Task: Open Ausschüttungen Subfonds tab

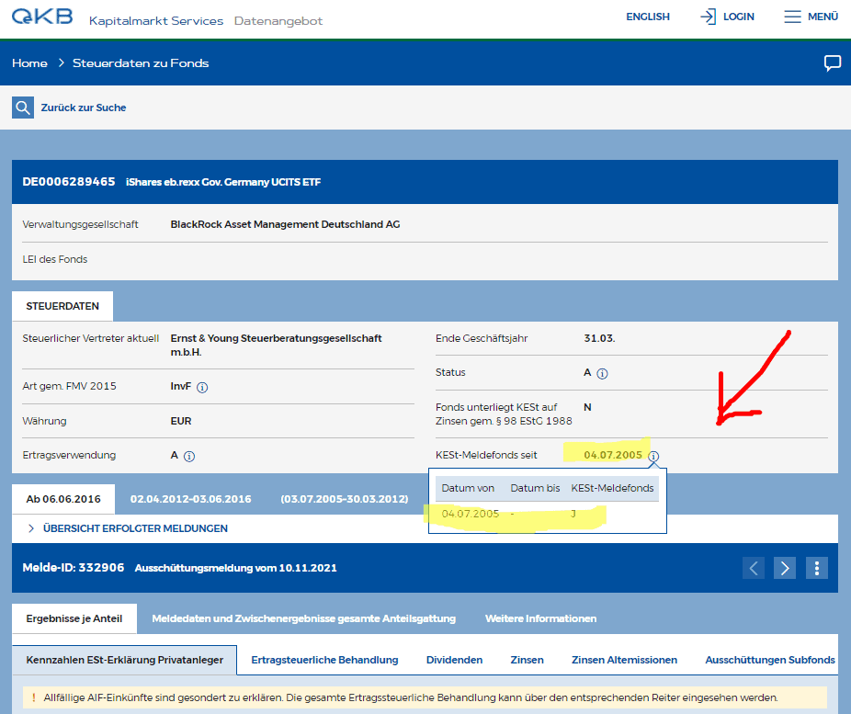Action: [x=770, y=660]
